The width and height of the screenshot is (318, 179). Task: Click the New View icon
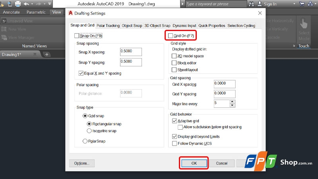(x=4, y=29)
